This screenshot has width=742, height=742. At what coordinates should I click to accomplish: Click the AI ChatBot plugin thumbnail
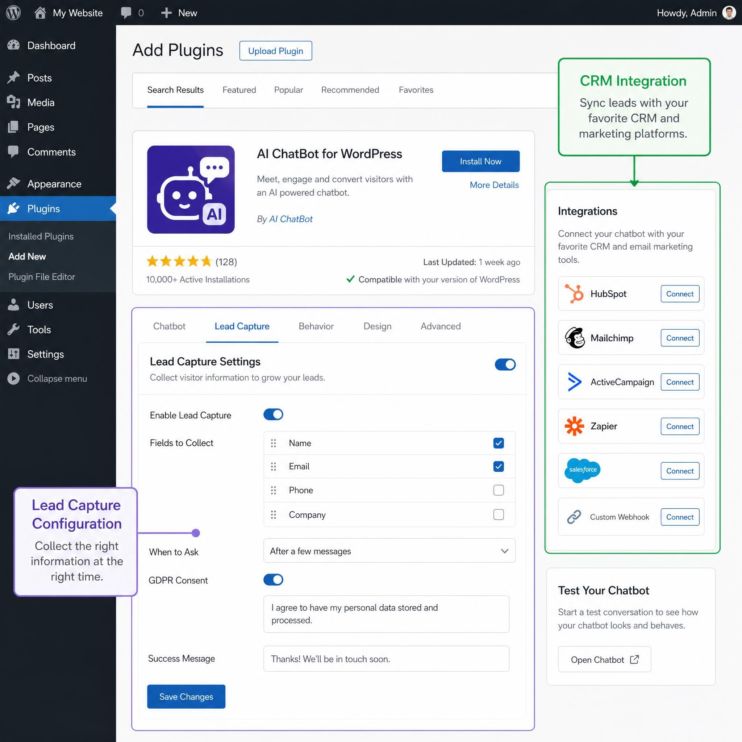191,189
